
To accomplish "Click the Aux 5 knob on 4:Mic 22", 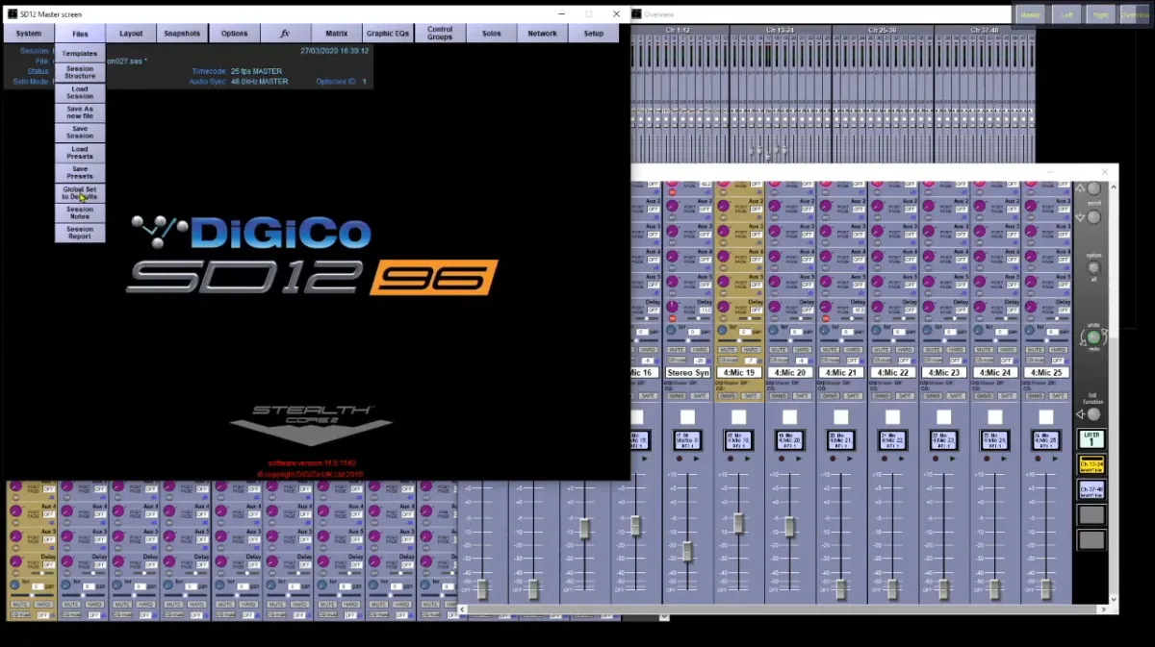I will point(877,282).
